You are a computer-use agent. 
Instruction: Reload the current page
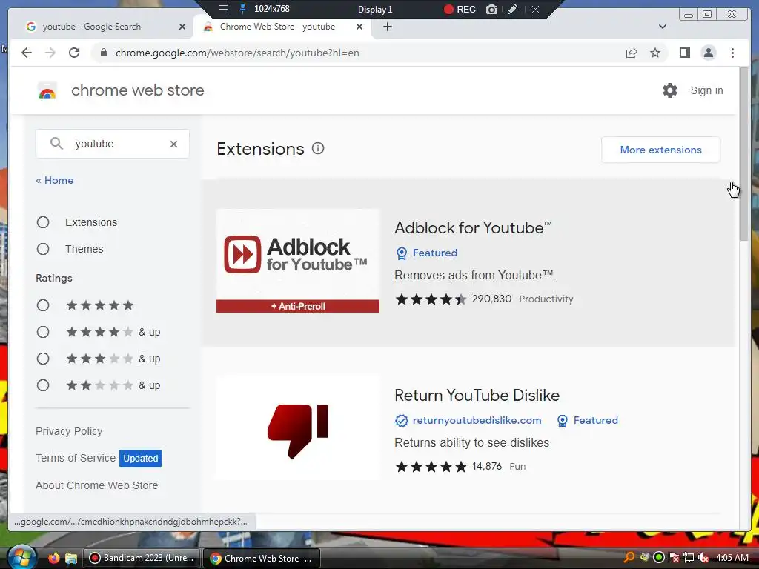[x=74, y=53]
